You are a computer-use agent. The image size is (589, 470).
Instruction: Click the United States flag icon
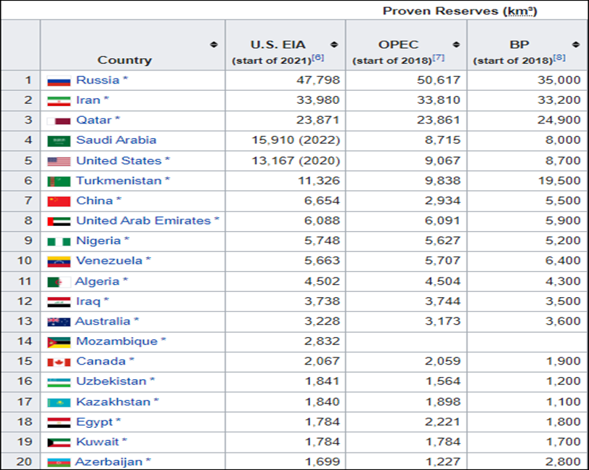point(59,161)
